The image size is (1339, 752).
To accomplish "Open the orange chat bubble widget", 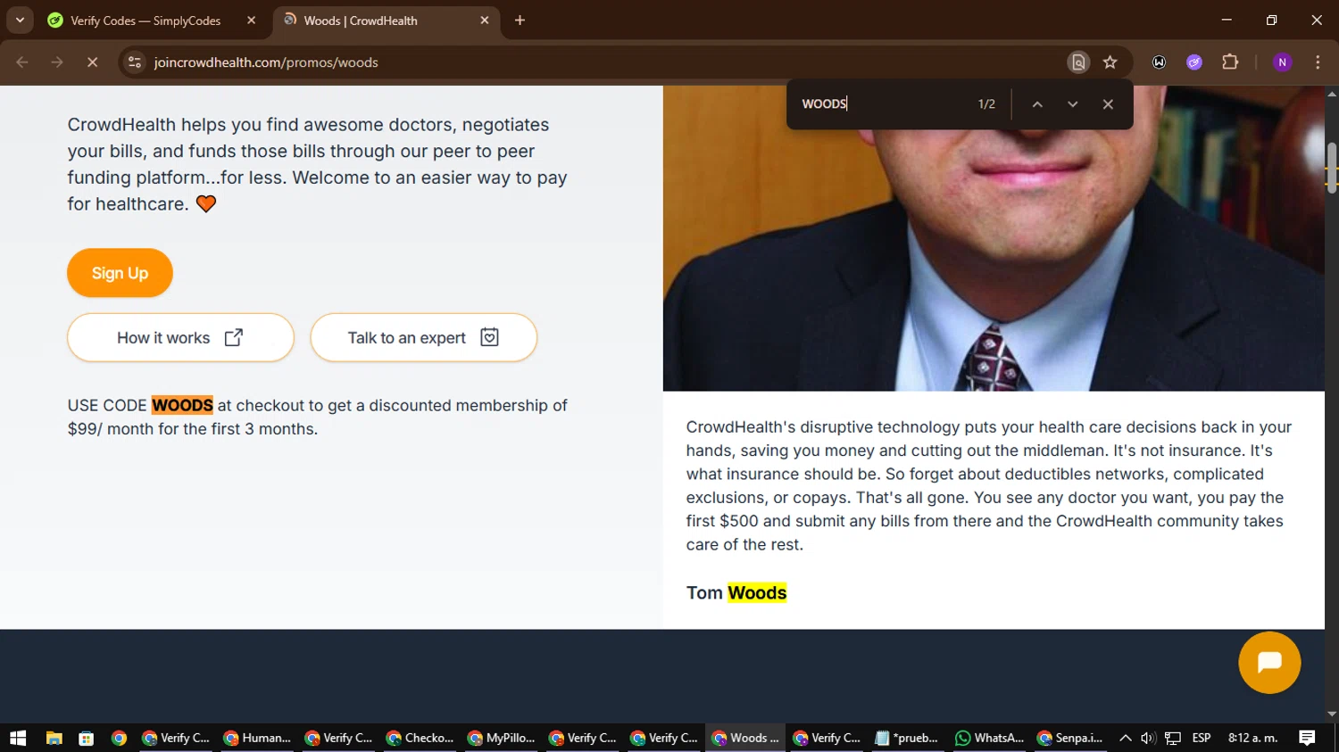I will pos(1269,663).
